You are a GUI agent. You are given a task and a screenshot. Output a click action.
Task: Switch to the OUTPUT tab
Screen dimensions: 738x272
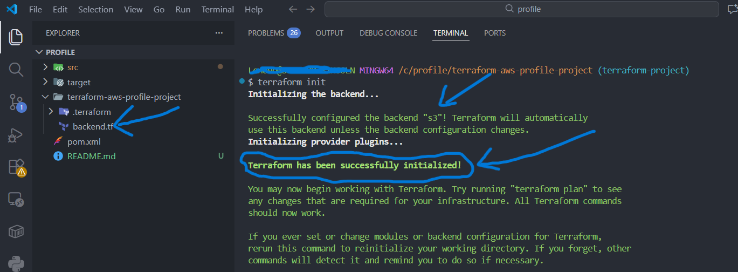pyautogui.click(x=329, y=33)
